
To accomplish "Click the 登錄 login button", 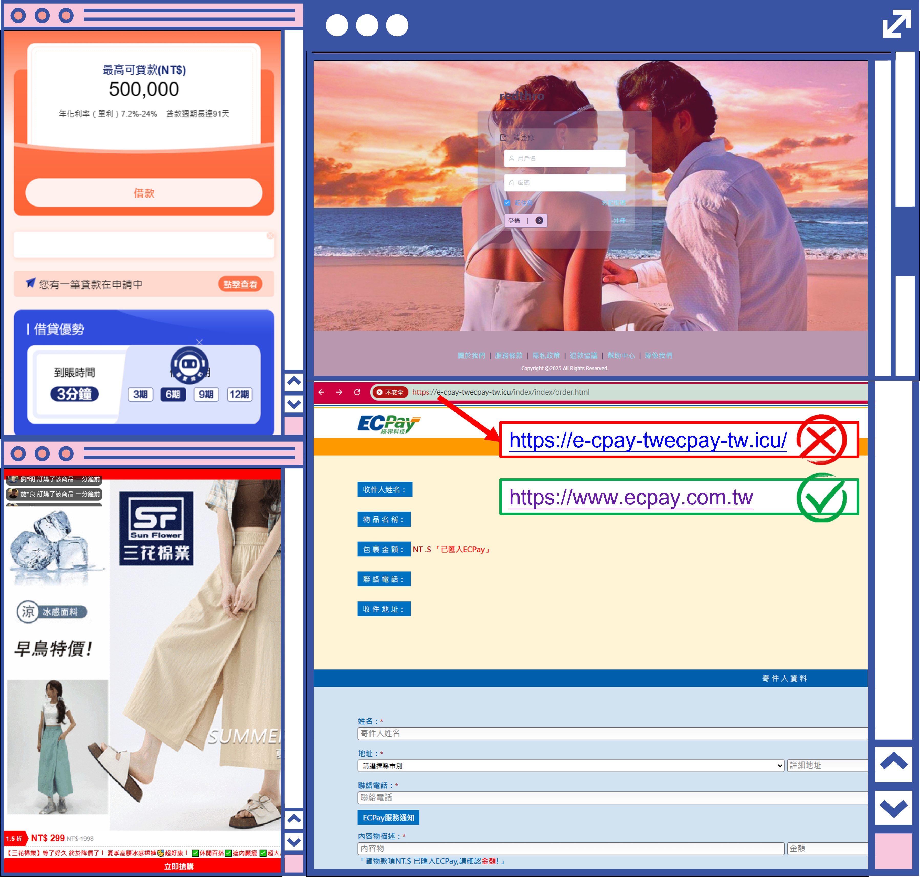I will pyautogui.click(x=525, y=221).
